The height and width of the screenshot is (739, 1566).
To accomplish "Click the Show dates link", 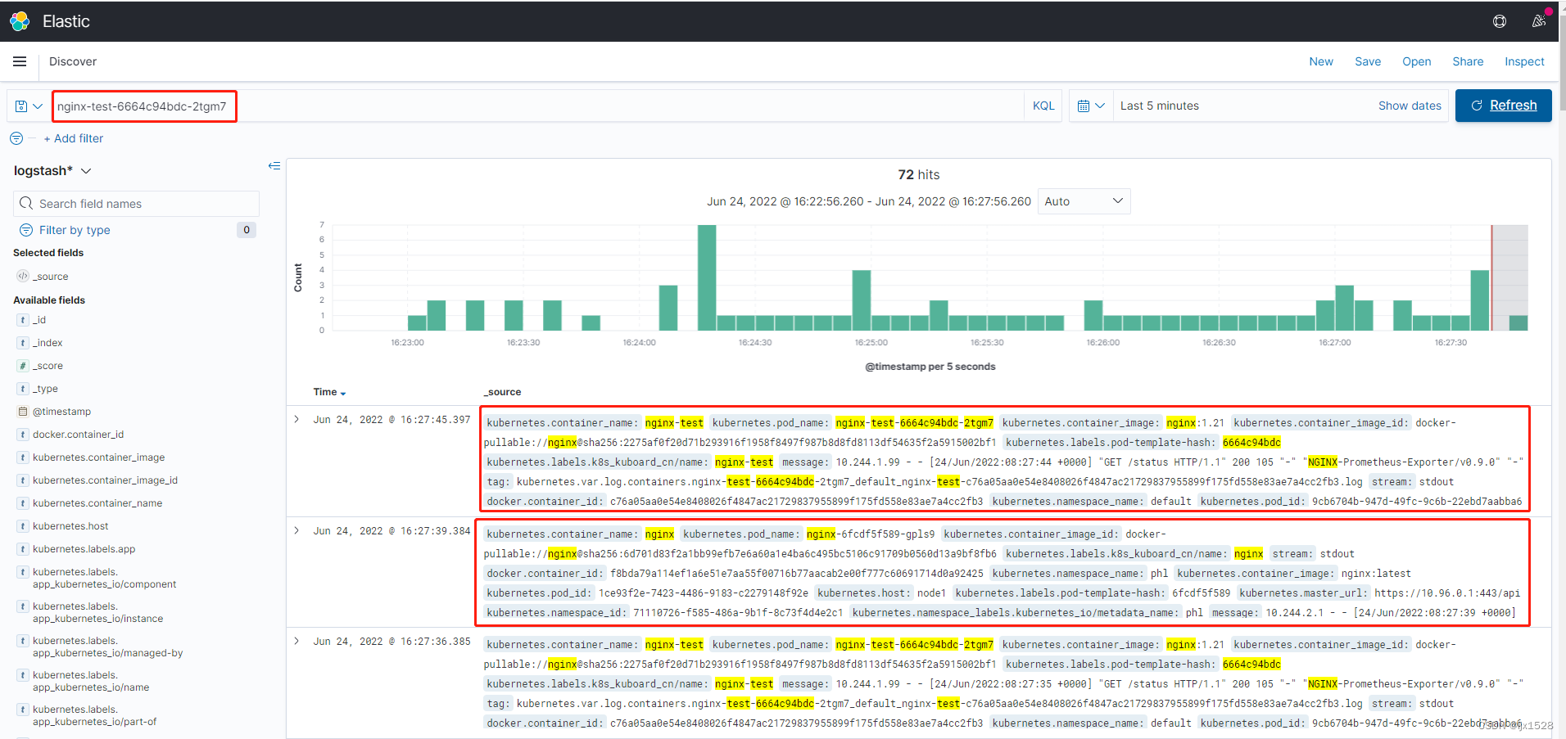I will (1410, 106).
